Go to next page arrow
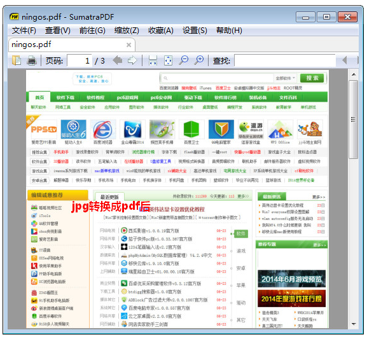 (132, 60)
